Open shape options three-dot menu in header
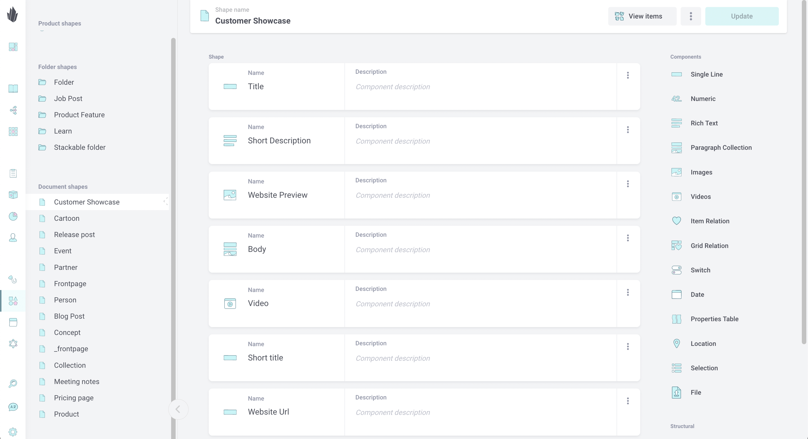This screenshot has width=808, height=439. pos(691,16)
